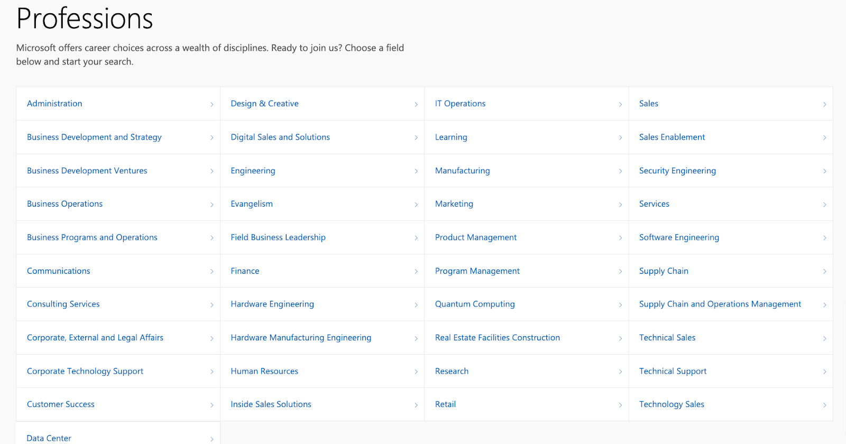Open the Software Engineering profession

[x=679, y=237]
